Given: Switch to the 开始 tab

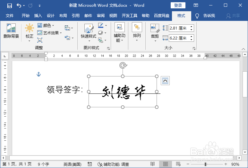Looking at the screenshot, I should 26,16.
